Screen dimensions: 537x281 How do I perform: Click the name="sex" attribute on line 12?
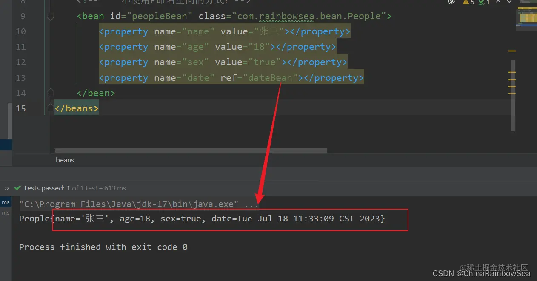pyautogui.click(x=182, y=62)
